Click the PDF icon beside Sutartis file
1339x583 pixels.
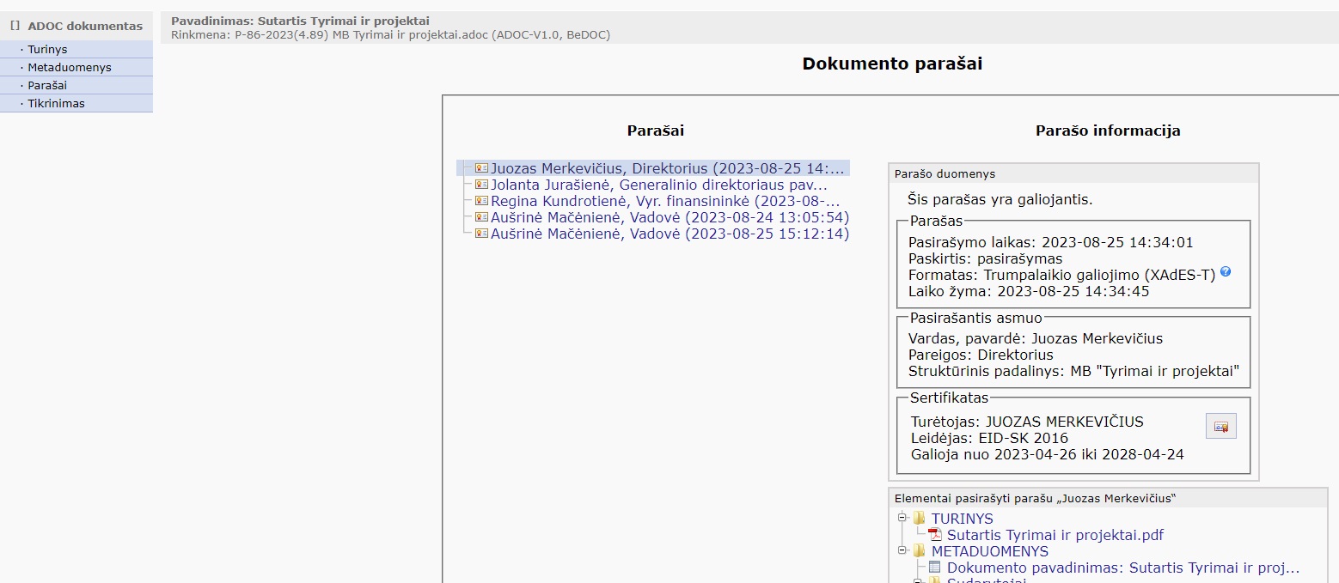coord(935,535)
